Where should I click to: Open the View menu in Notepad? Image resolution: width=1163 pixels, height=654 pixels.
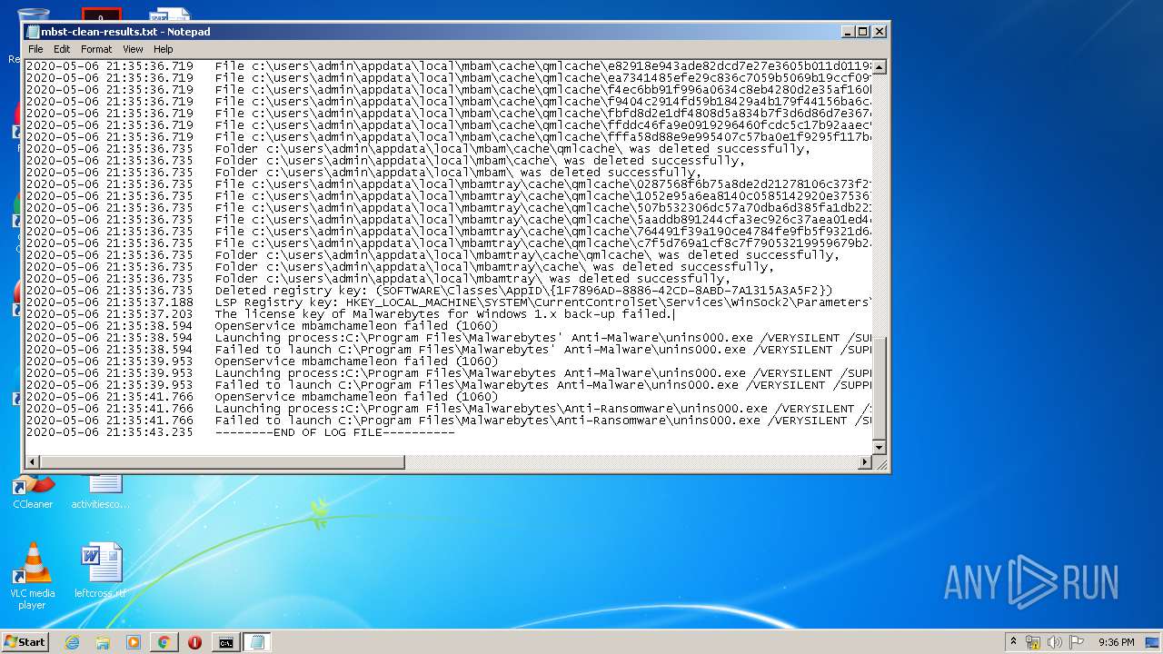click(133, 49)
